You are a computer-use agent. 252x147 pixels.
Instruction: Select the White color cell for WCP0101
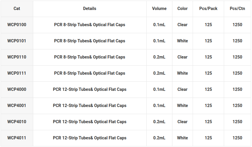click(182, 41)
